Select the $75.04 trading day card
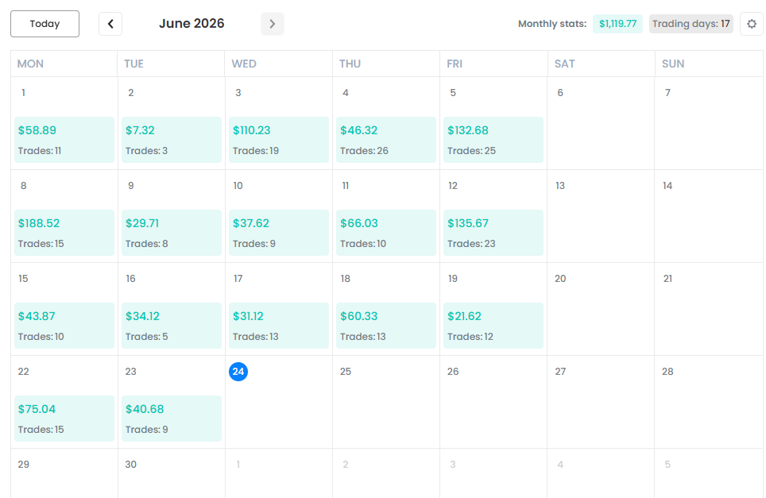The image size is (766, 498). [x=64, y=419]
